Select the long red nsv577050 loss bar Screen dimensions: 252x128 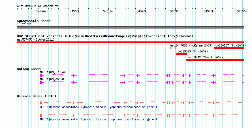(130, 42)
